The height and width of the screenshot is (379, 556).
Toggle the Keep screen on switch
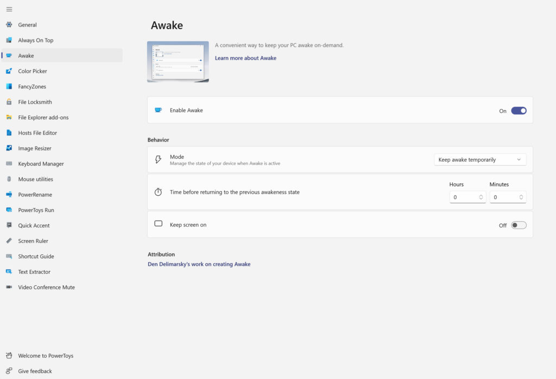click(519, 225)
